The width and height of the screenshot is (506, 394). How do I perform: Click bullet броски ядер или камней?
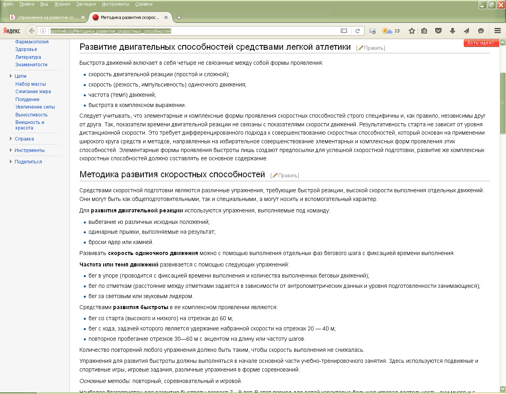(121, 242)
